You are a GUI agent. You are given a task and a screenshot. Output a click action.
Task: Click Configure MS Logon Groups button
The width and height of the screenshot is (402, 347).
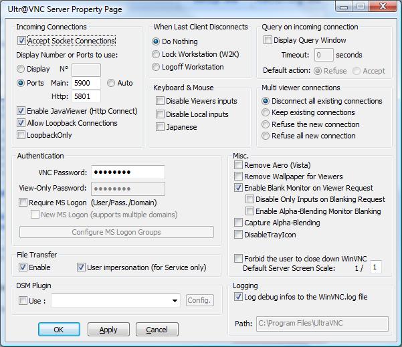[116, 232]
